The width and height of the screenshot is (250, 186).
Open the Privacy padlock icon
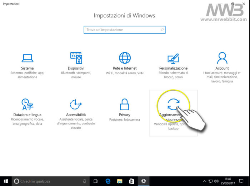[125, 104]
